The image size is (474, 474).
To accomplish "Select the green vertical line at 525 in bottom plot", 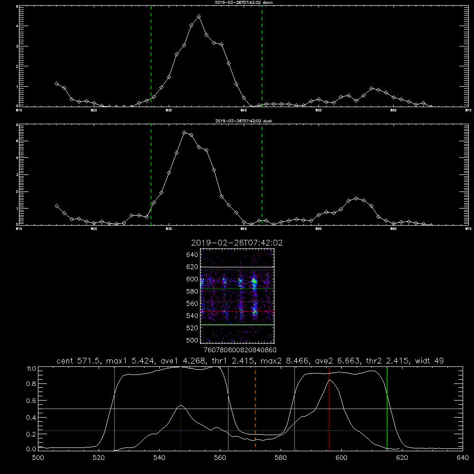I will point(114,409).
